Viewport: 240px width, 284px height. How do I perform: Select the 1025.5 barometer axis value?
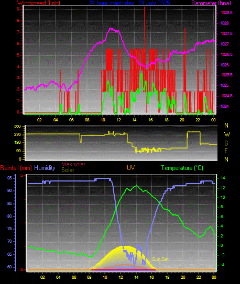coord(226,75)
